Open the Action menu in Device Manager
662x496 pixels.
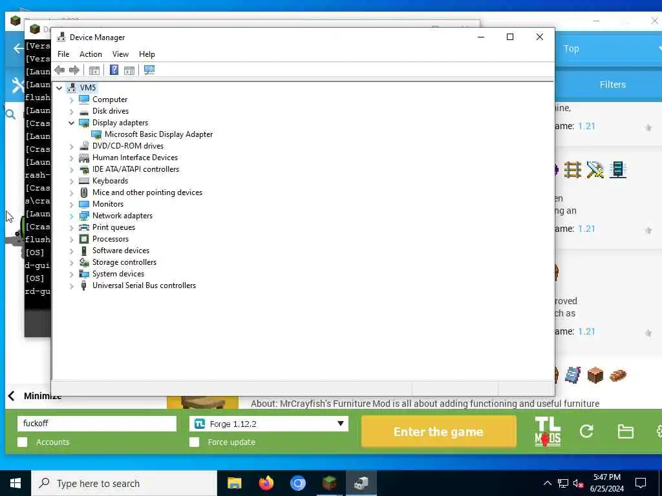(x=91, y=54)
